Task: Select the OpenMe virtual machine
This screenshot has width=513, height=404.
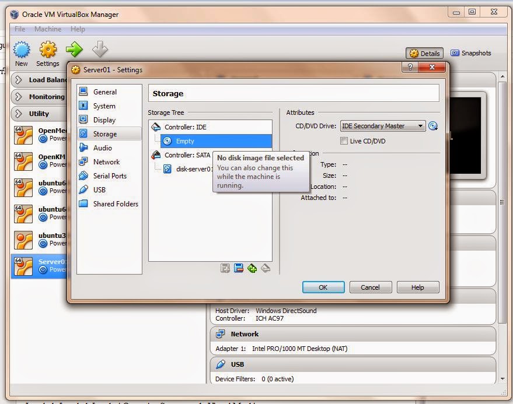Action: point(39,135)
